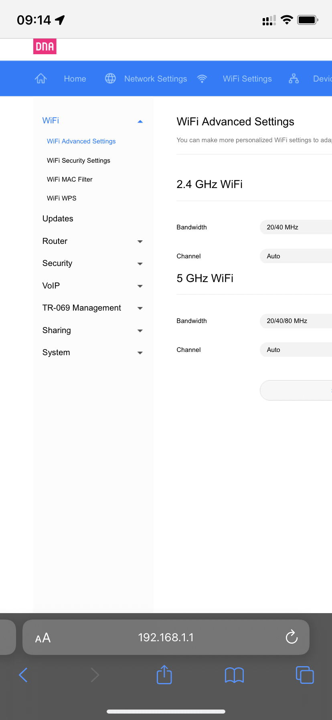Open the Safari share sheet
Image resolution: width=332 pixels, height=720 pixels.
(164, 675)
